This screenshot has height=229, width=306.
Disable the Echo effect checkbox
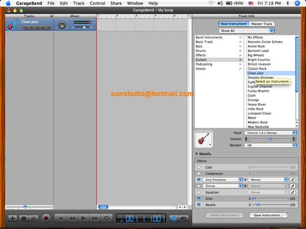point(199,198)
